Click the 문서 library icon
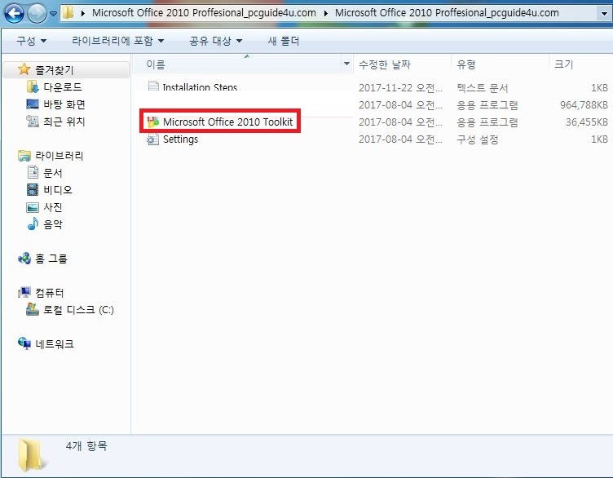This screenshot has width=613, height=478. pos(33,172)
